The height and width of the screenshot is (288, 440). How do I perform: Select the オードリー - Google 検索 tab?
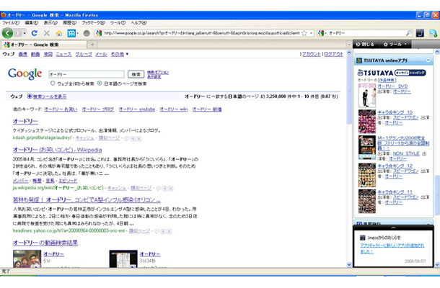tap(43, 45)
